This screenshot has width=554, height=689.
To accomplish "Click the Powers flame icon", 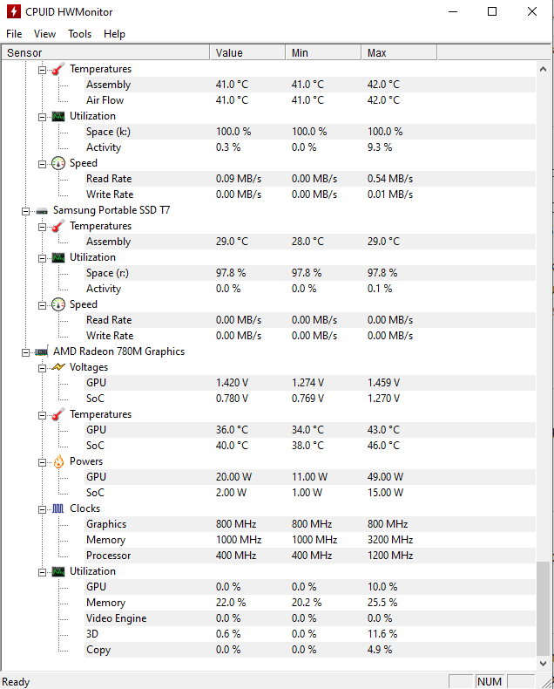I will pyautogui.click(x=58, y=462).
